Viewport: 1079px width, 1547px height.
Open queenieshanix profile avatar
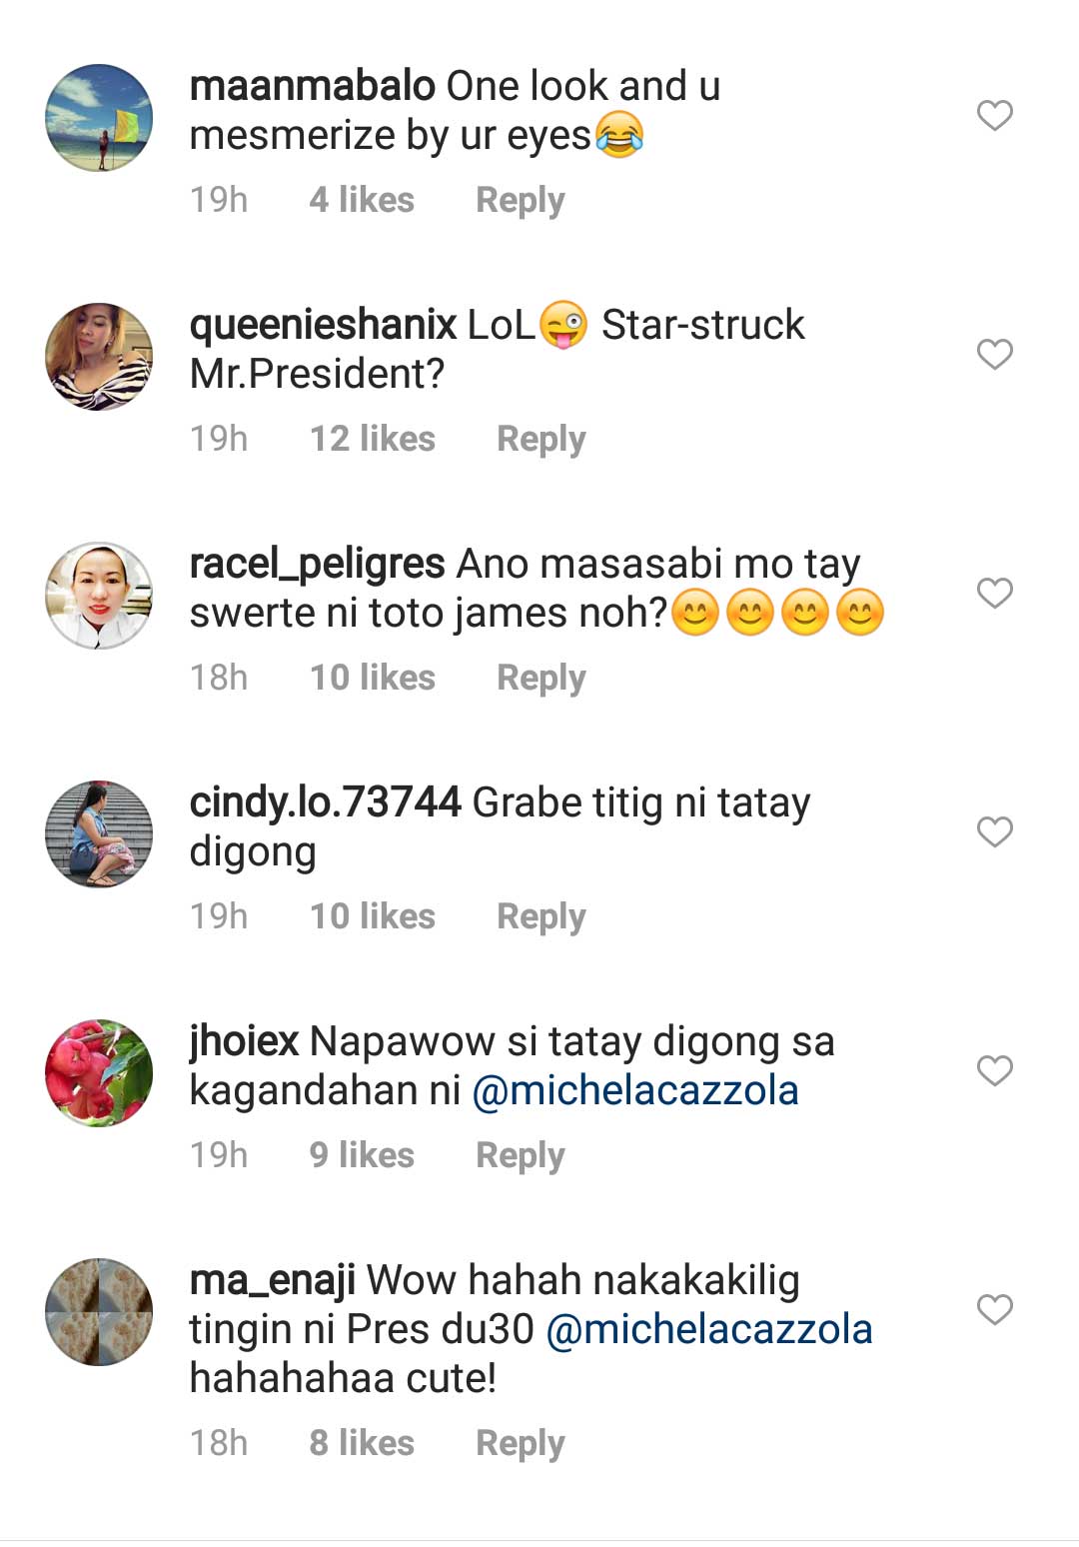pos(99,357)
